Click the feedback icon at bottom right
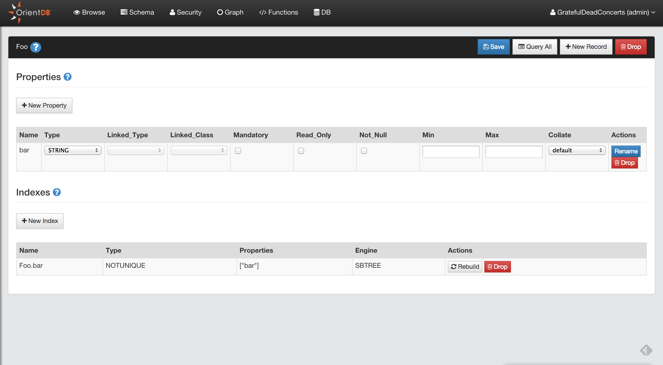The height and width of the screenshot is (365, 663). (646, 350)
